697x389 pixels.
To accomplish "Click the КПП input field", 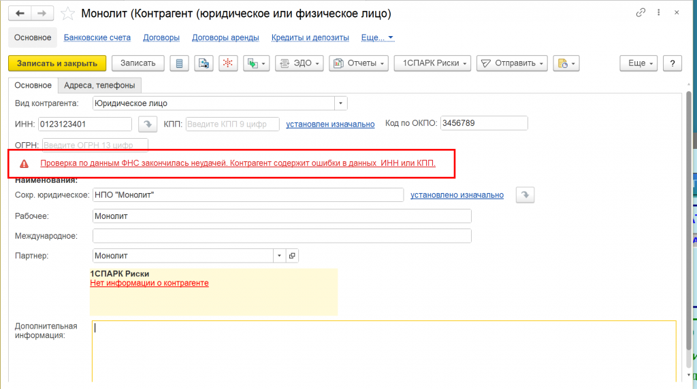I will [x=233, y=124].
